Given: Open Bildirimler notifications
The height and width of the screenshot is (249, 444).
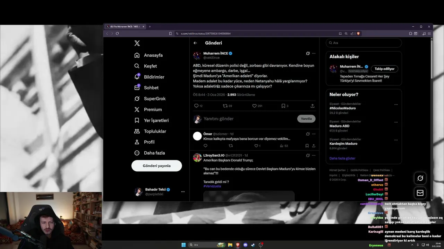Looking at the screenshot, I should click(x=149, y=77).
